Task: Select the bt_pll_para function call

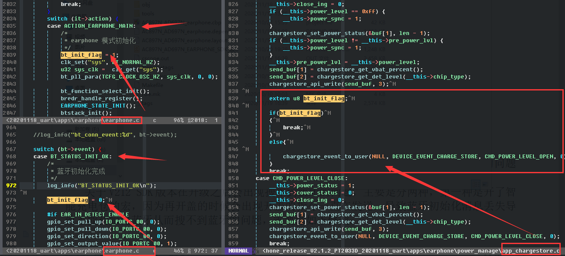Action: (x=139, y=77)
